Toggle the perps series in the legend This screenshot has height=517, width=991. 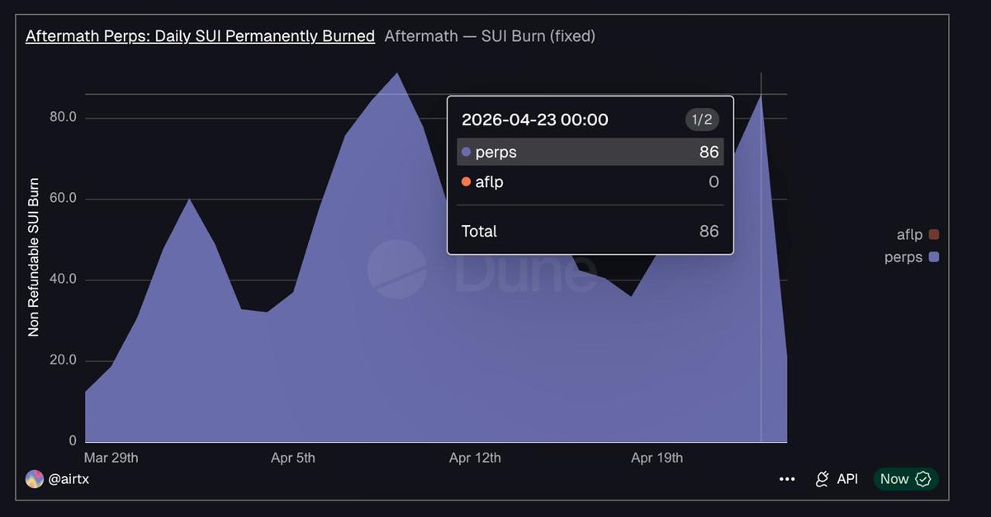(x=912, y=257)
